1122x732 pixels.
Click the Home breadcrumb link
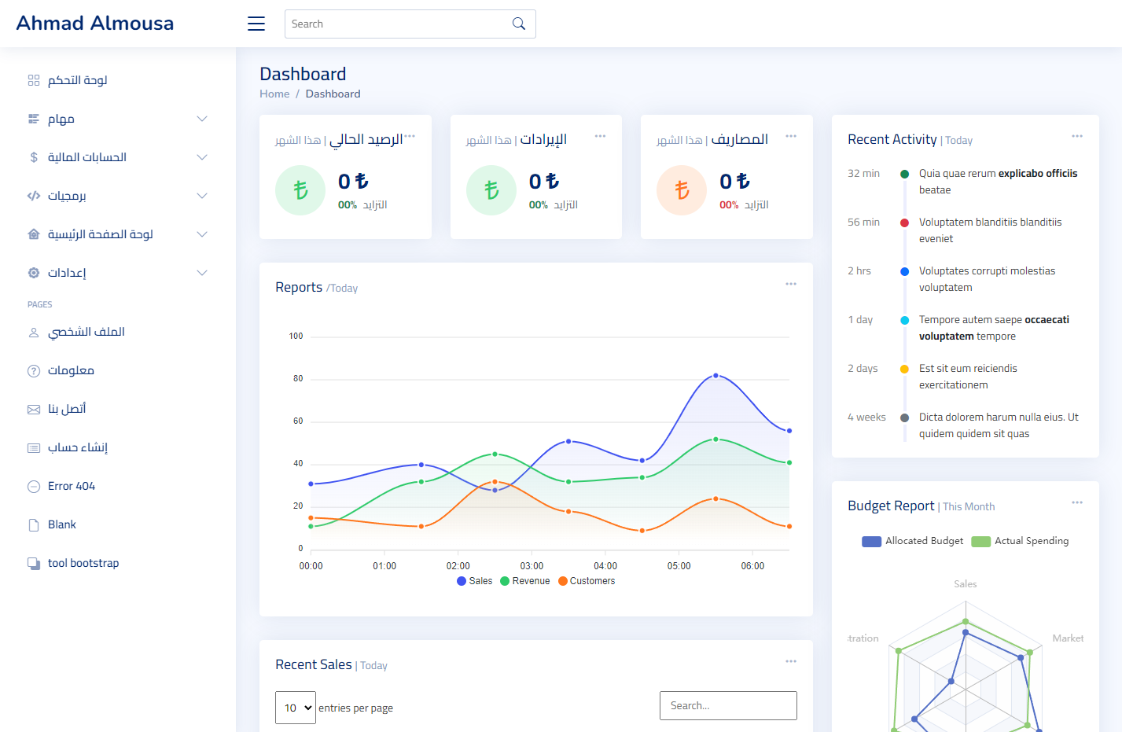[274, 94]
